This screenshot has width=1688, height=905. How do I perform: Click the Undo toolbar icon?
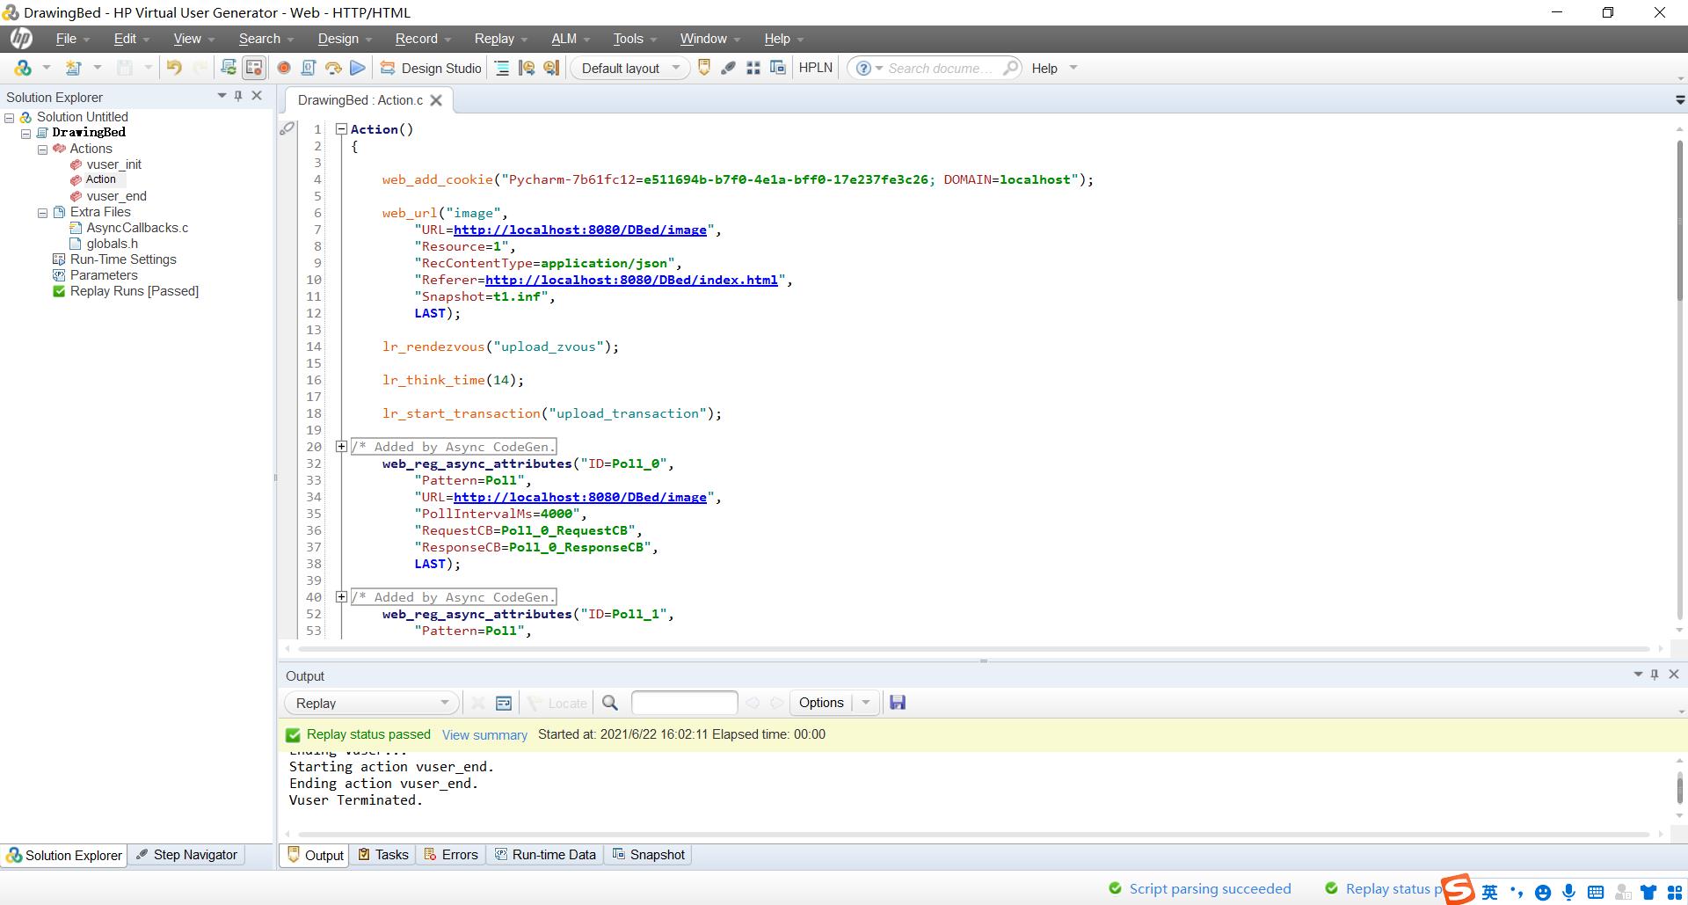tap(174, 68)
